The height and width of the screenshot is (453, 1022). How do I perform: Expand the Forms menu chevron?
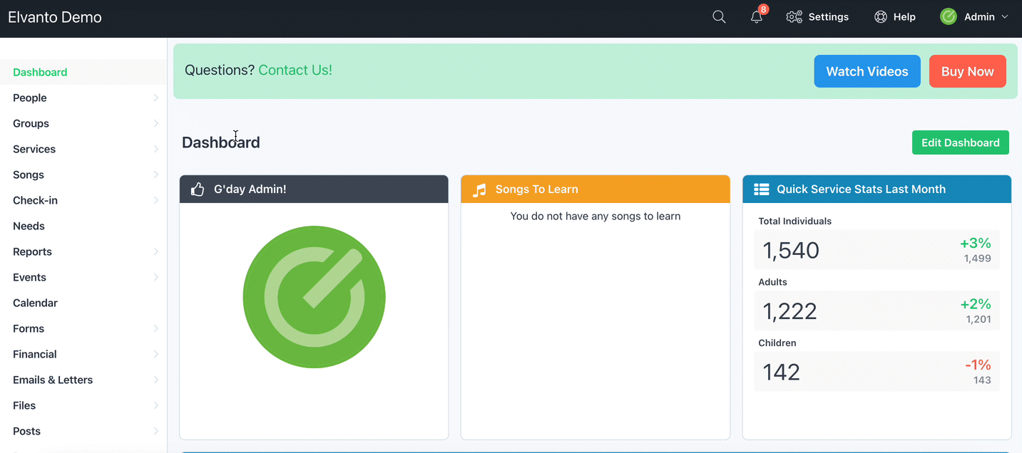pyautogui.click(x=155, y=328)
